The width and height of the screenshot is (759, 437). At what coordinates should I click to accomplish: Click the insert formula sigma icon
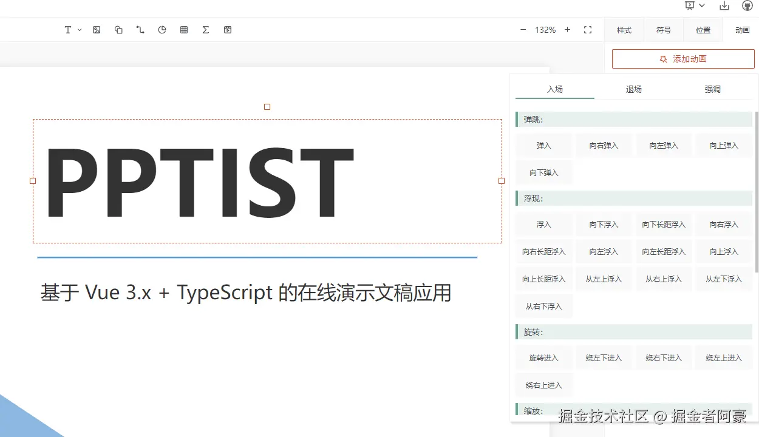206,30
